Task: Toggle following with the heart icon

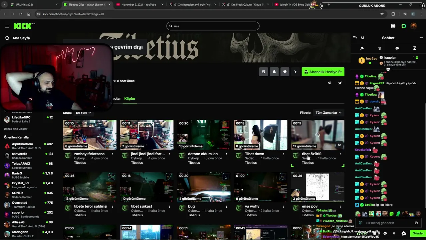Action: (x=285, y=72)
